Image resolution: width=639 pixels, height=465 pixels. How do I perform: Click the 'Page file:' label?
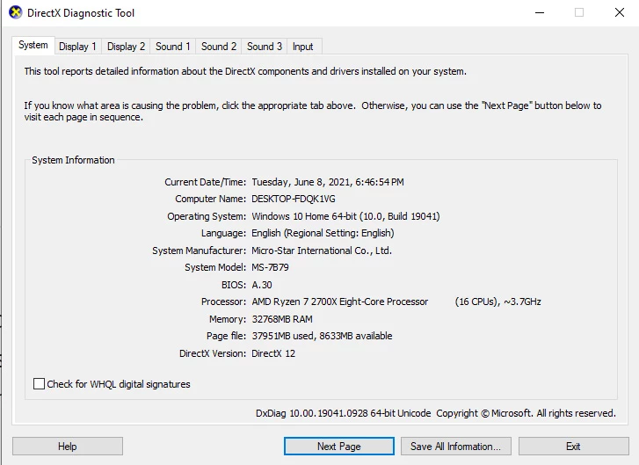226,336
